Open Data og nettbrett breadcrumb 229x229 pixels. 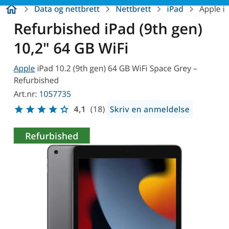[67, 9]
